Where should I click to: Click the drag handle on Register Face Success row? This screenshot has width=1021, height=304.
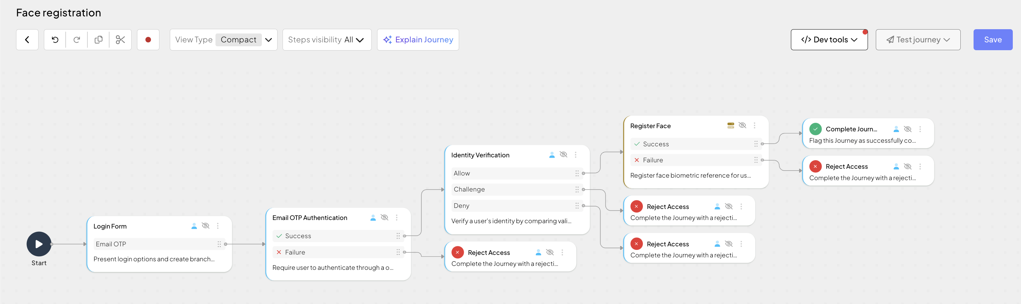tap(756, 144)
